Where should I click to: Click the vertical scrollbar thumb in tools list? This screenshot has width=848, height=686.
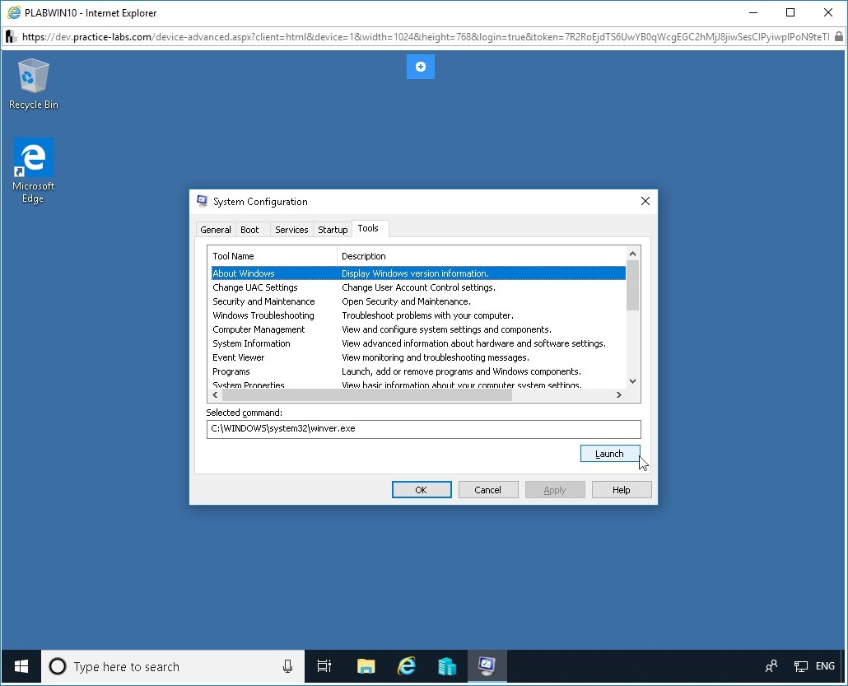pyautogui.click(x=633, y=285)
